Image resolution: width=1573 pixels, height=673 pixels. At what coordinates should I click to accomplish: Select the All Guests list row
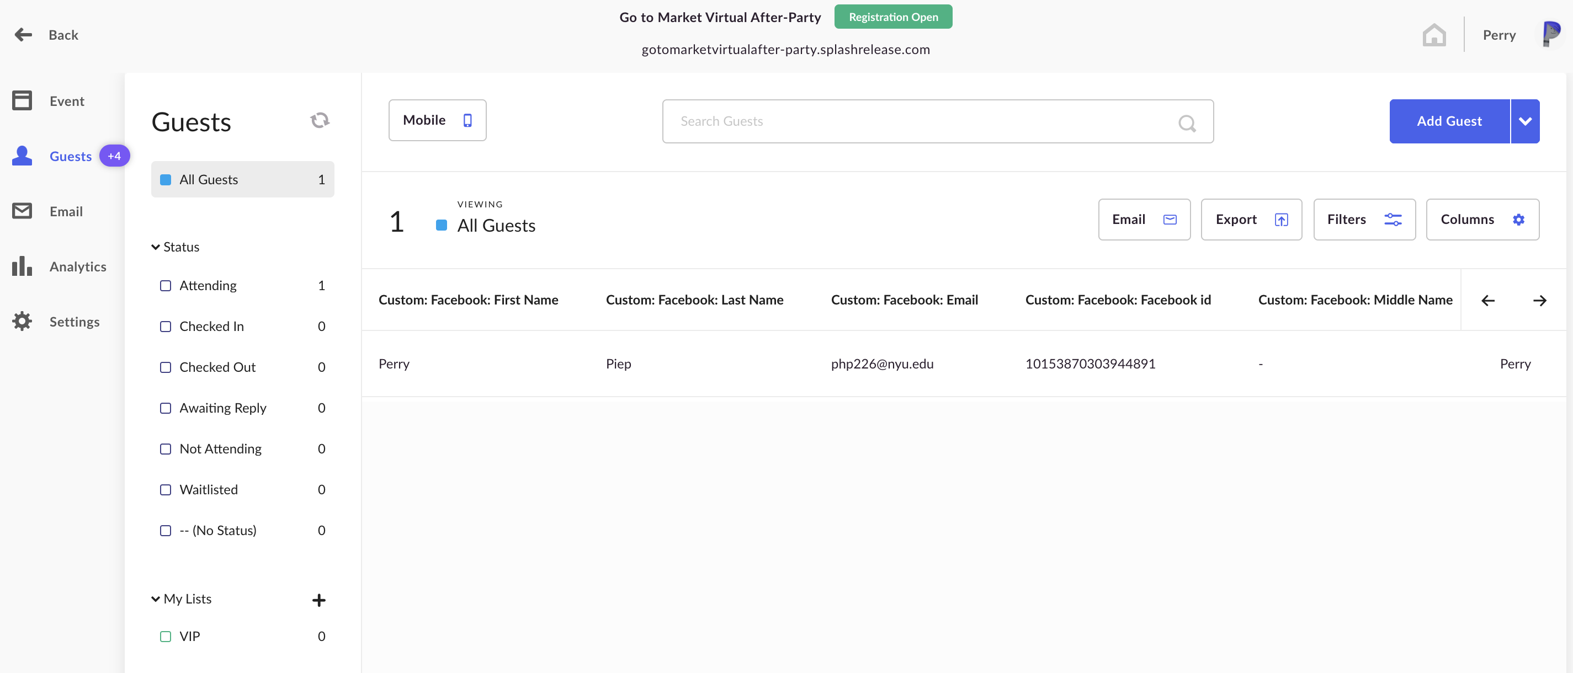point(242,179)
